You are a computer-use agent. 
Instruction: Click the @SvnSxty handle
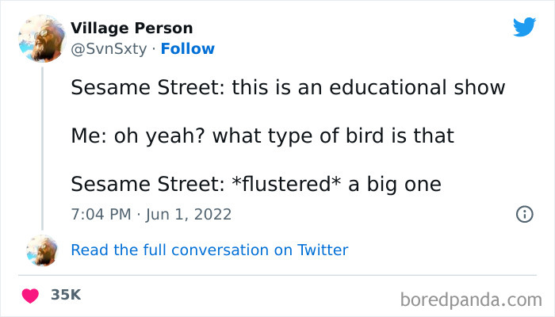point(109,48)
